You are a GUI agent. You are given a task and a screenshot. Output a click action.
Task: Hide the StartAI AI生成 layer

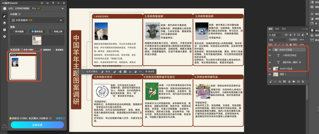pyautogui.click(x=270, y=69)
